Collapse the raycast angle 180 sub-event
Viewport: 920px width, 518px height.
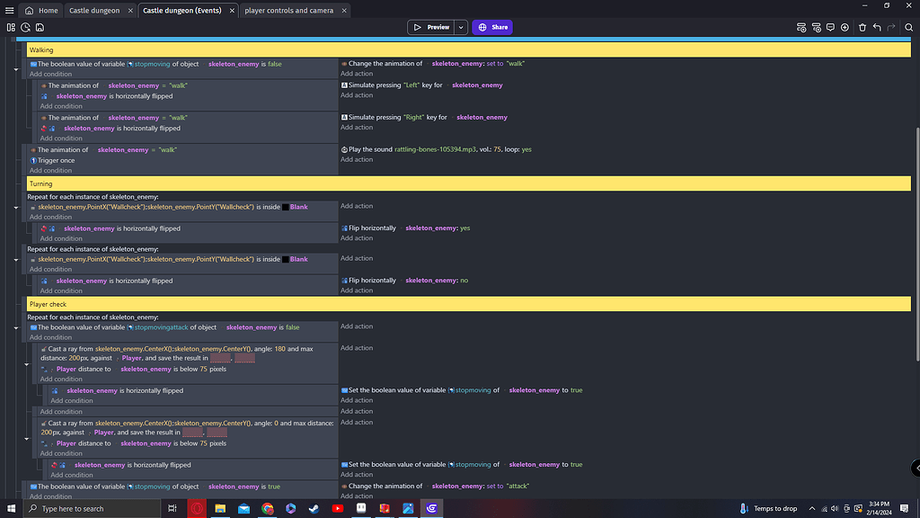[26, 364]
